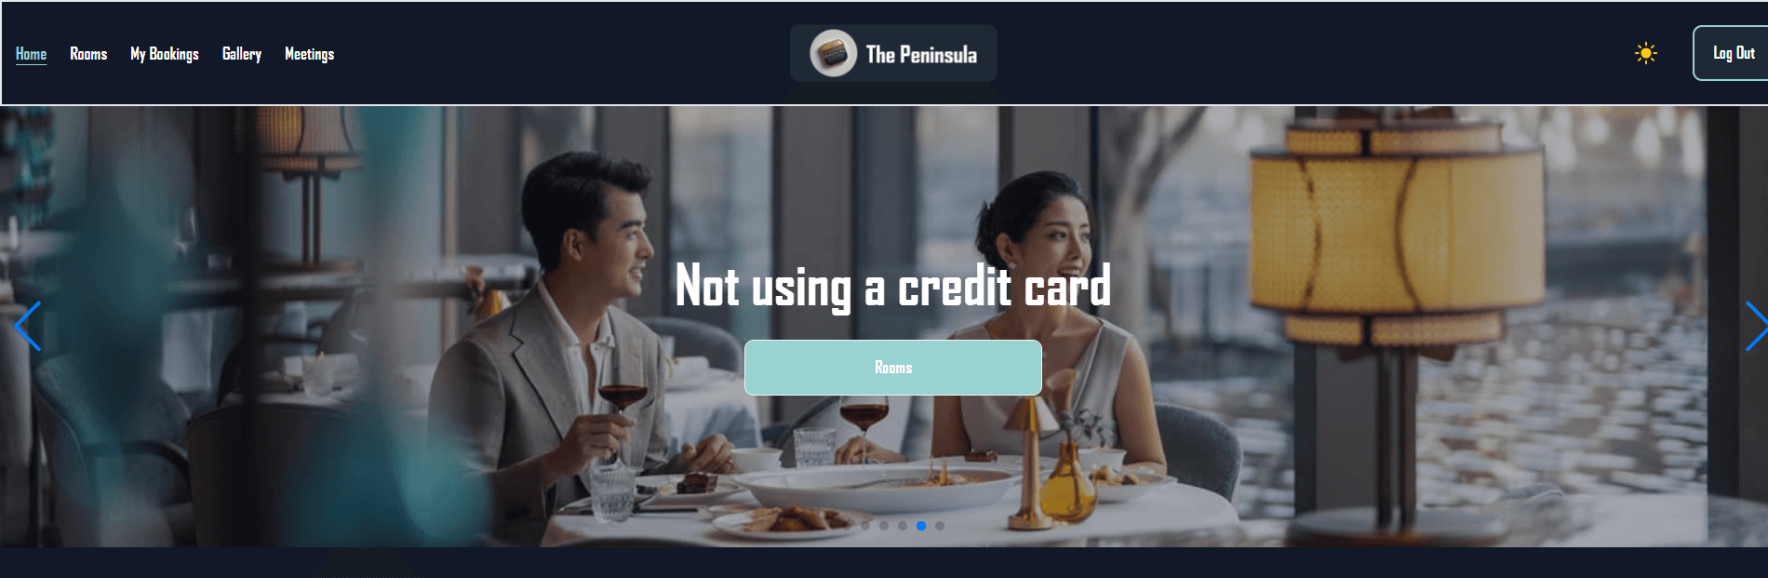This screenshot has height=578, width=1768.
Task: Click the teal Rooms button on the banner
Action: (x=893, y=368)
